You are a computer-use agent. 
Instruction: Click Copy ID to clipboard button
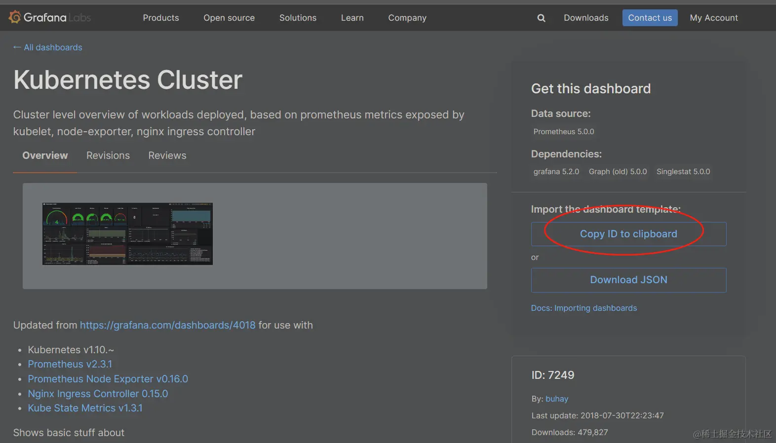coord(628,234)
